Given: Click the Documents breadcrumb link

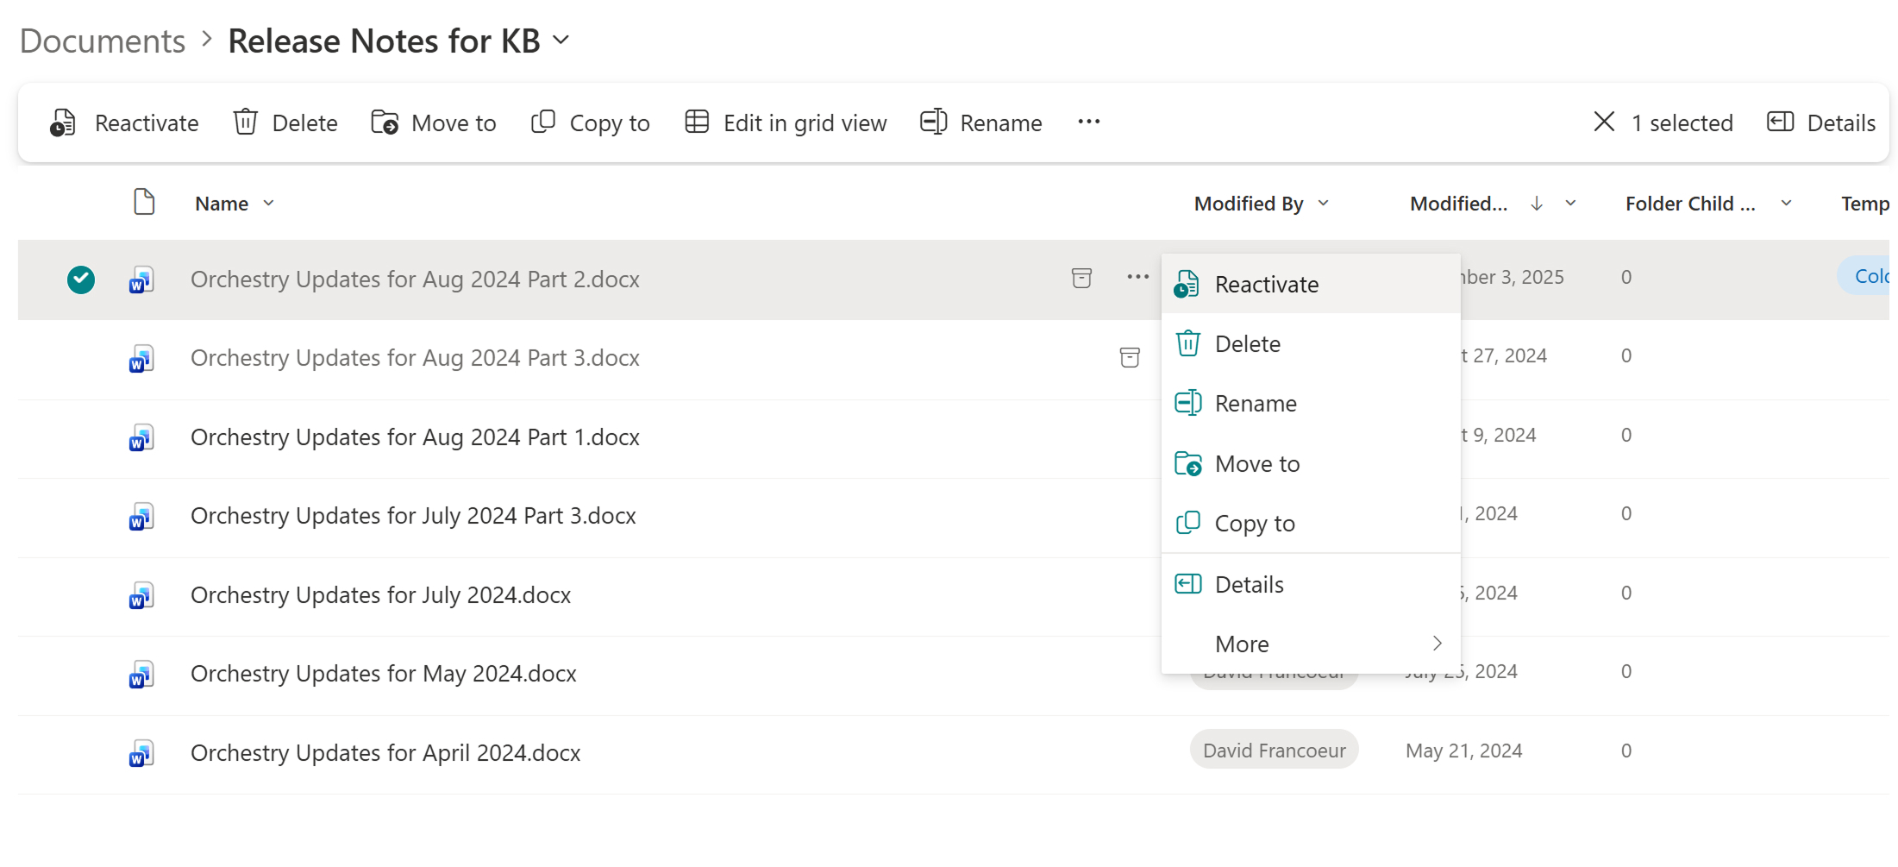Looking at the screenshot, I should point(102,40).
